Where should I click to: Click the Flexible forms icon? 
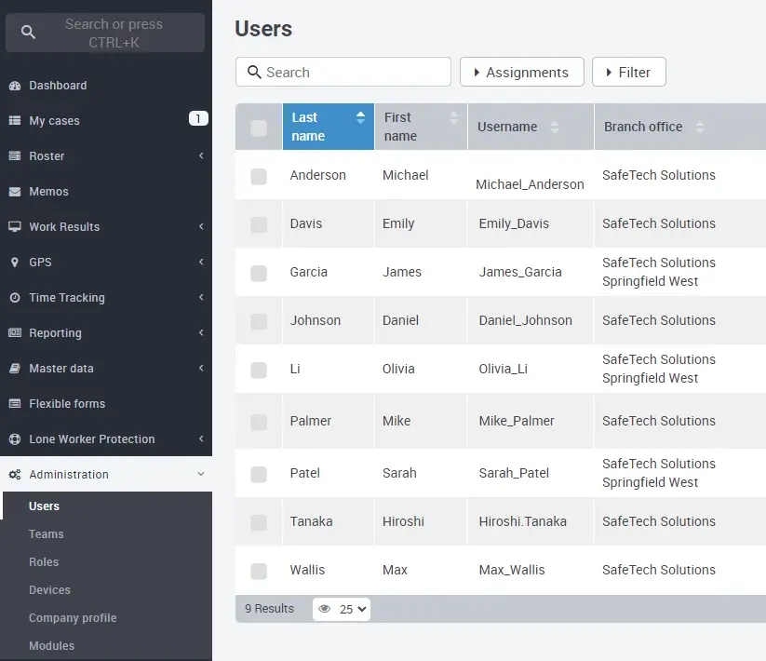(14, 404)
